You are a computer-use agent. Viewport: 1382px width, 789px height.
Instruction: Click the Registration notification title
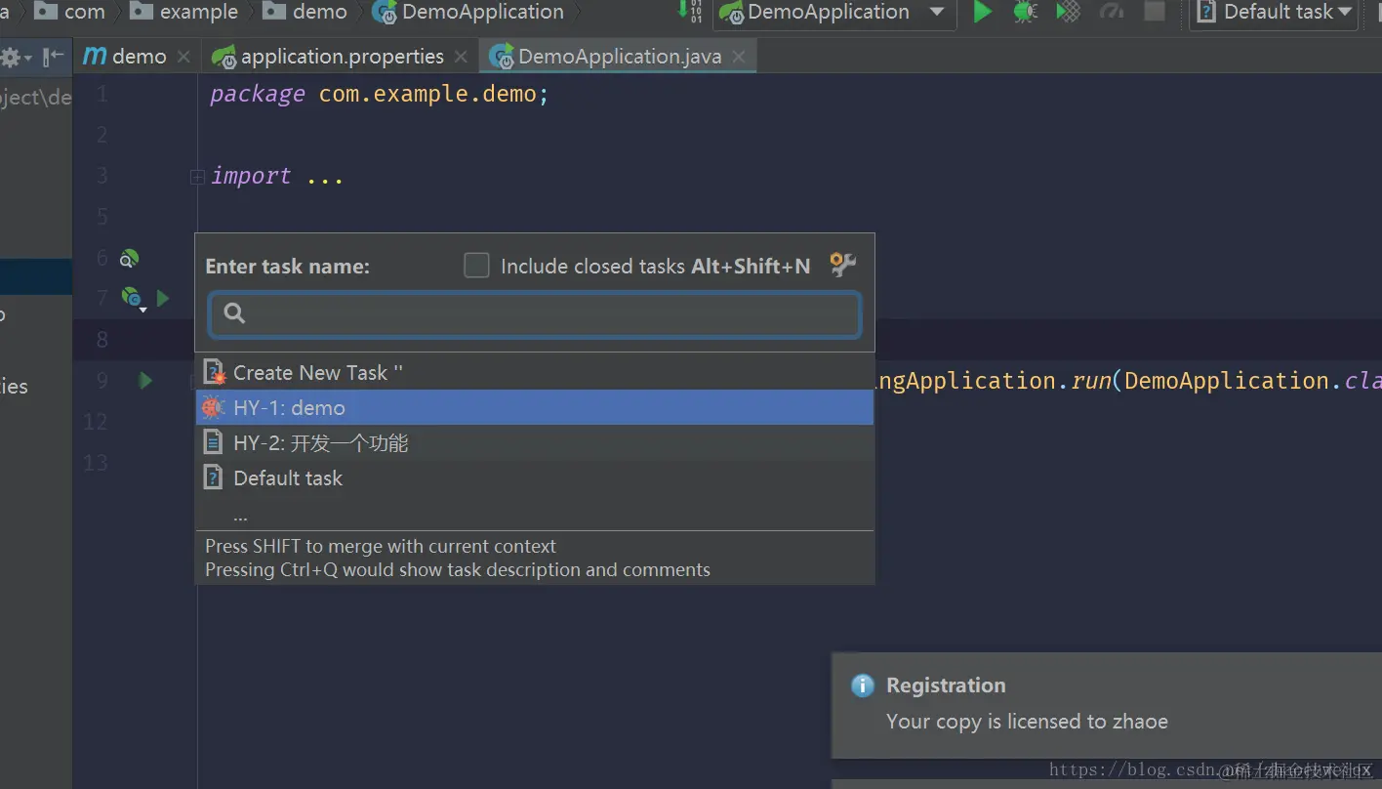(x=946, y=685)
